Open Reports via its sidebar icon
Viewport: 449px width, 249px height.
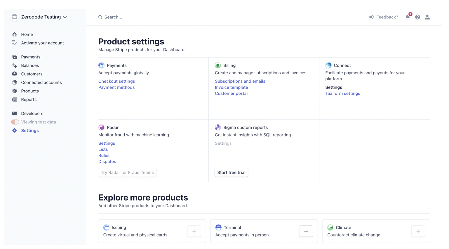click(14, 99)
